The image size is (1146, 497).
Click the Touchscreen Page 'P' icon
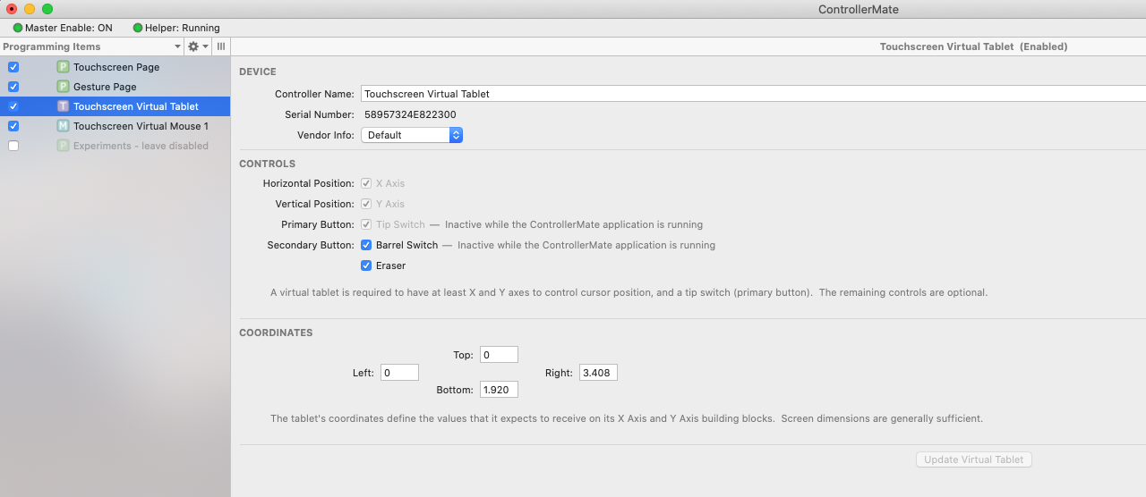(63, 67)
